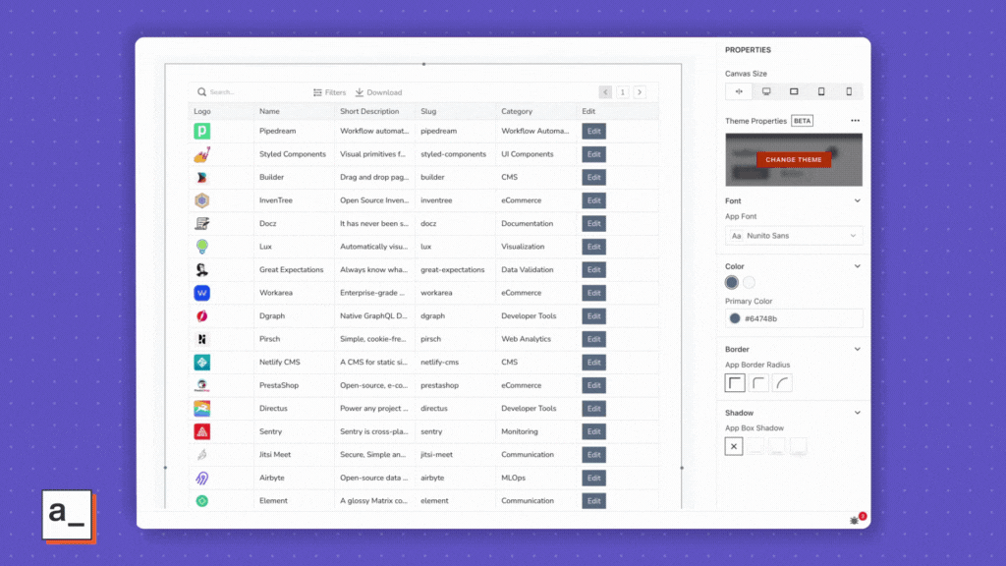Viewport: 1006px width, 566px height.
Task: Click Edit in the Docz row
Action: click(x=594, y=223)
